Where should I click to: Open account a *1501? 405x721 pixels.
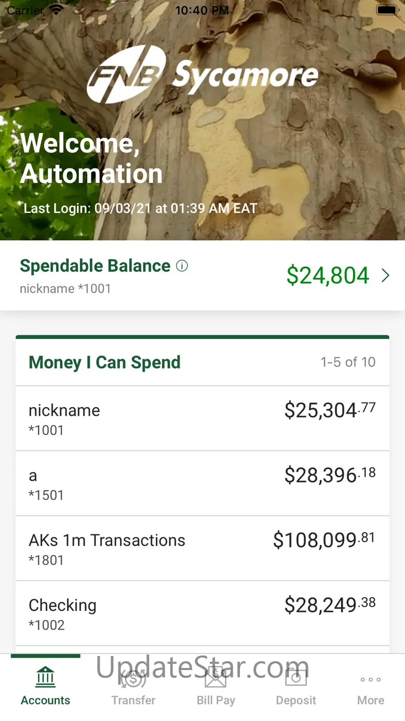203,483
